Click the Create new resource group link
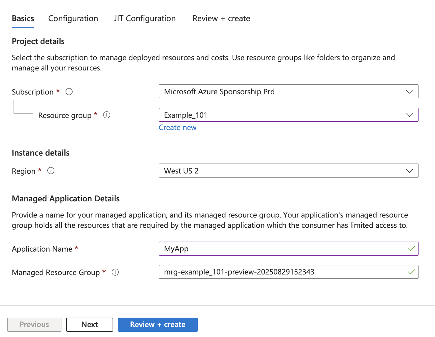Image resolution: width=435 pixels, height=337 pixels. 178,127
